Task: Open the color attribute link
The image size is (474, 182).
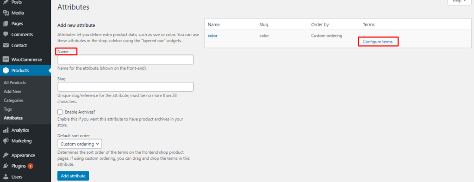Action: click(x=212, y=36)
